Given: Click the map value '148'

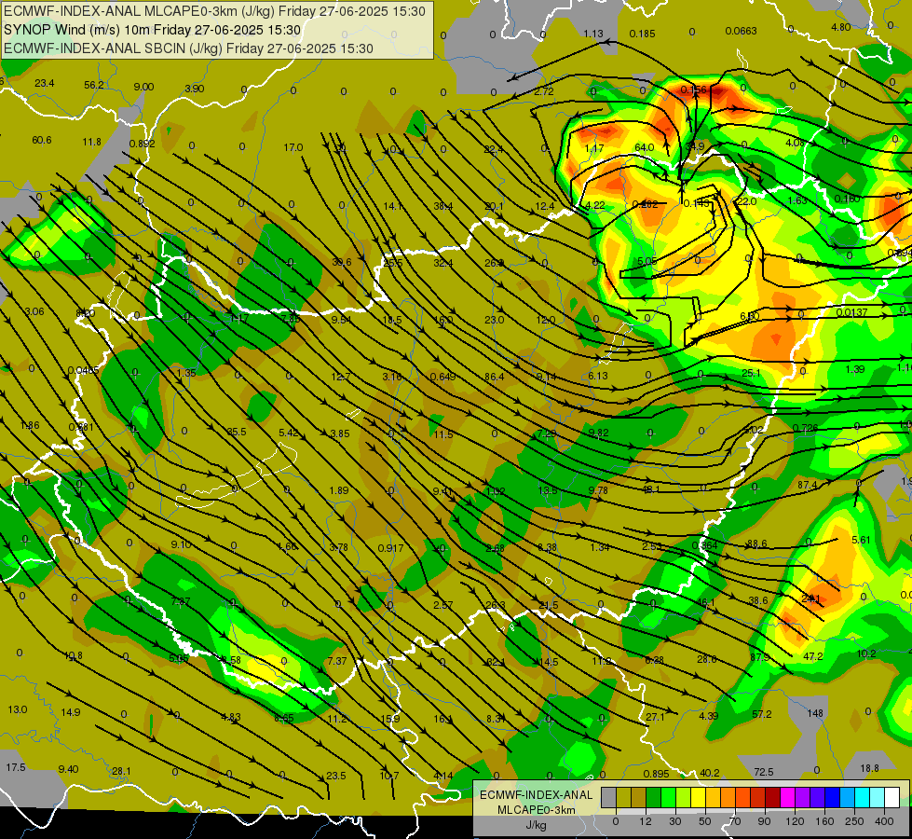Looking at the screenshot, I should (x=815, y=713).
